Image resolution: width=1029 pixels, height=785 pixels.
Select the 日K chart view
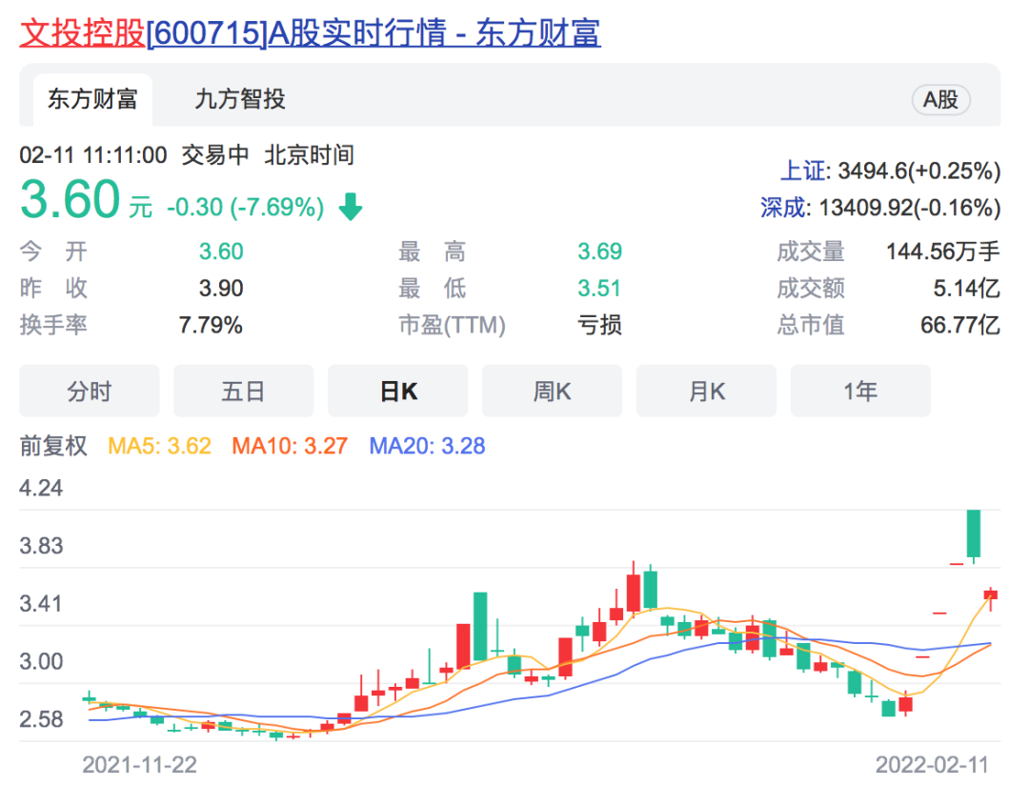pyautogui.click(x=398, y=392)
